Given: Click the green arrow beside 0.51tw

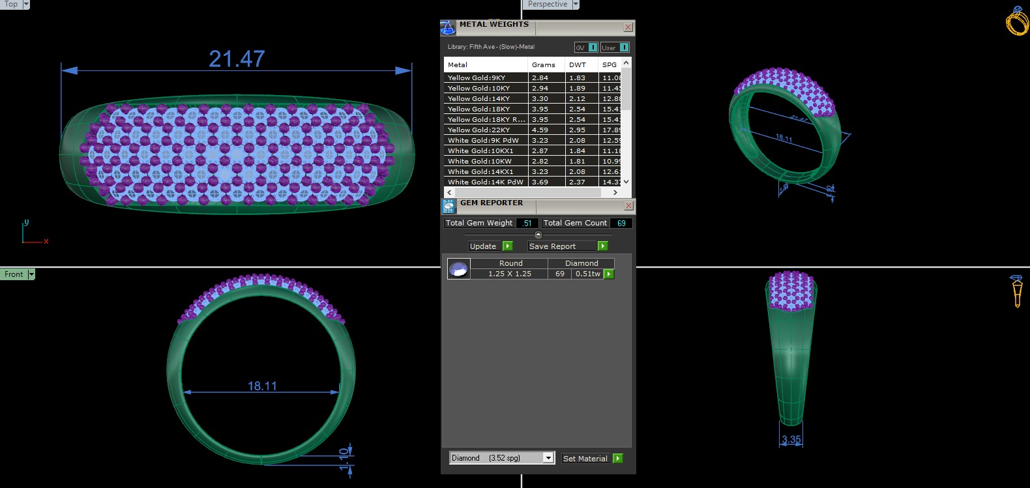Looking at the screenshot, I should (609, 274).
